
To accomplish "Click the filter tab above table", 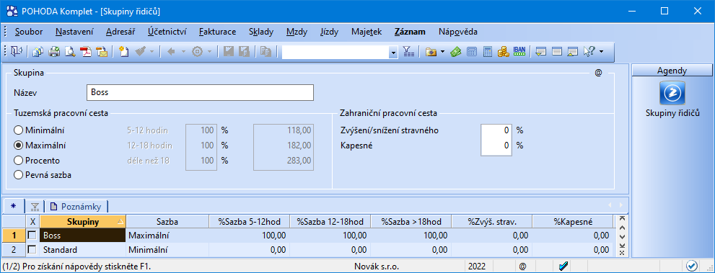I will [35, 207].
